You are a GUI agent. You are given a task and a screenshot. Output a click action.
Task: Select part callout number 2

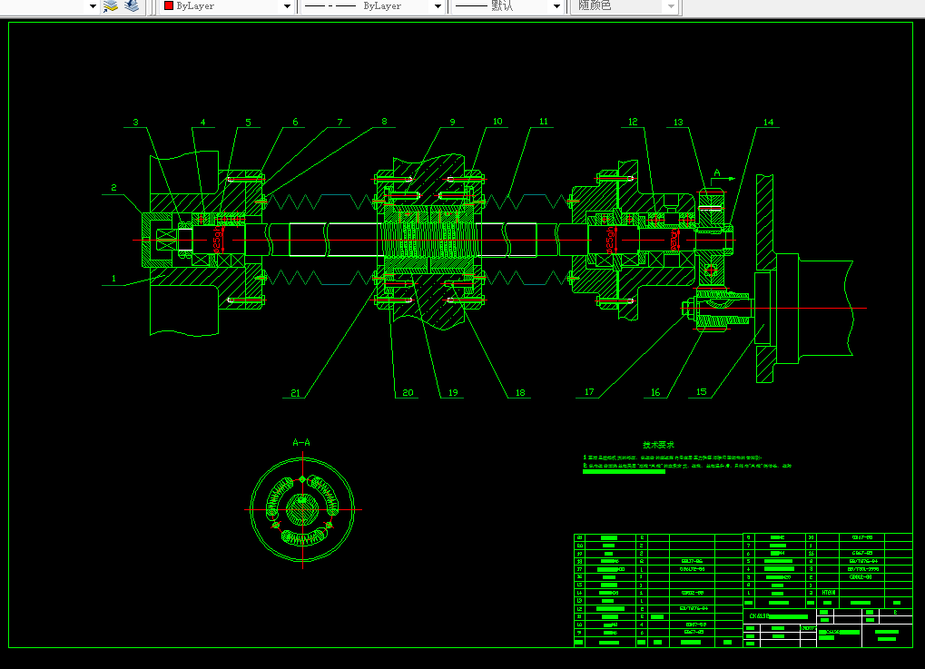pyautogui.click(x=113, y=188)
